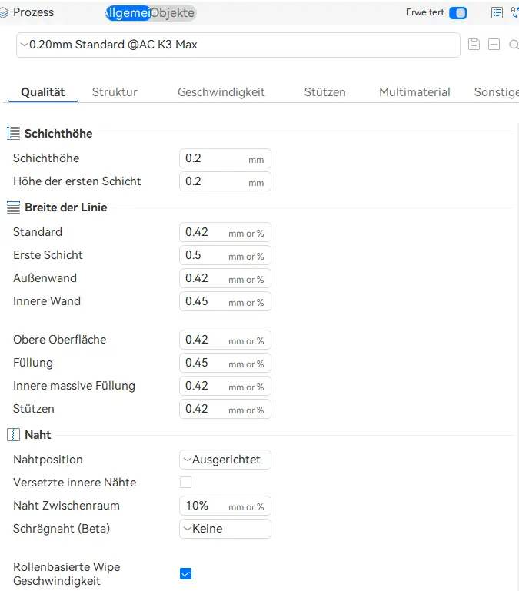This screenshot has width=519, height=591.
Task: Expand the Schrägnaht (Beta) Keine dropdown
Action: click(x=225, y=529)
